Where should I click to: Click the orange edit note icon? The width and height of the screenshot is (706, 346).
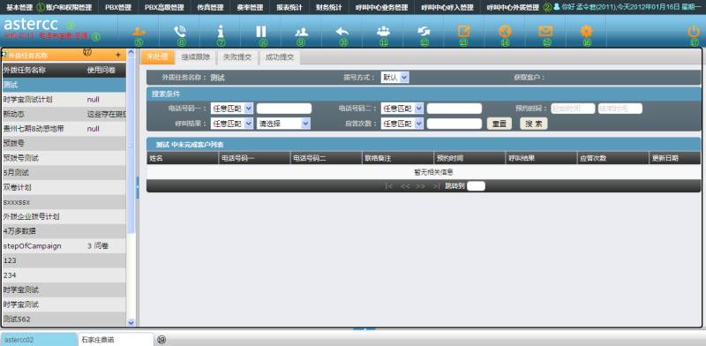pos(464,31)
